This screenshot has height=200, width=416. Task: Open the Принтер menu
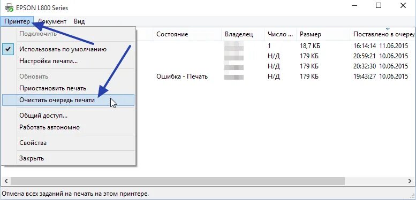pos(17,21)
